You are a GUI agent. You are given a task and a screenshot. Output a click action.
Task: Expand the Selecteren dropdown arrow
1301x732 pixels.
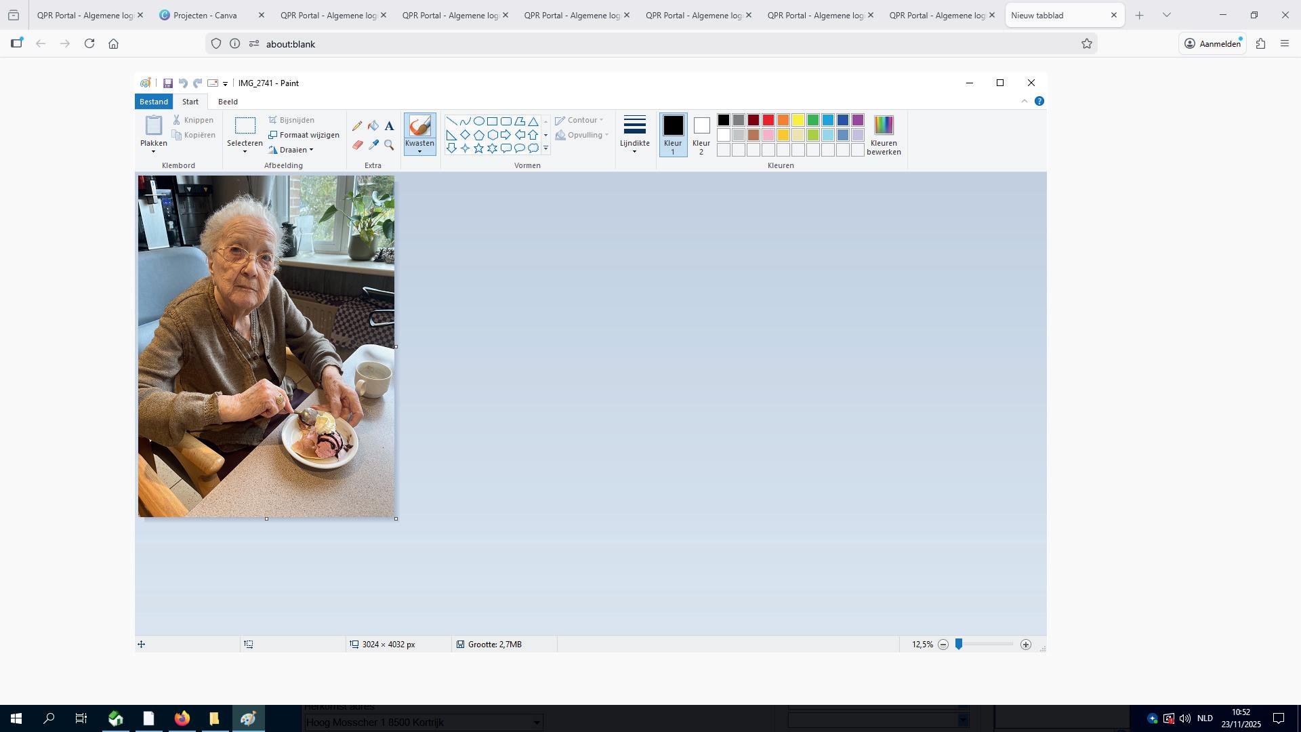coord(245,152)
